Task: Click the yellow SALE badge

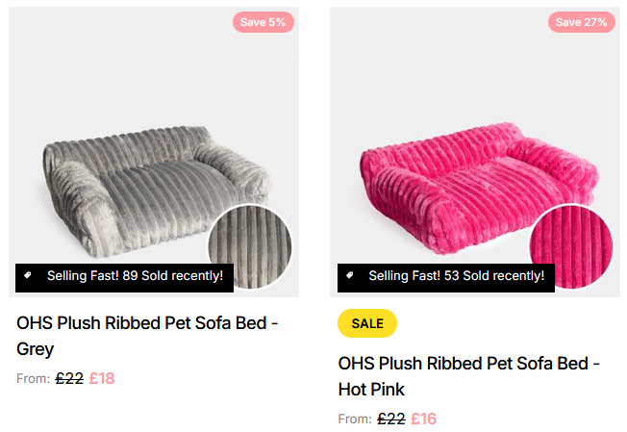Action: pyautogui.click(x=367, y=324)
